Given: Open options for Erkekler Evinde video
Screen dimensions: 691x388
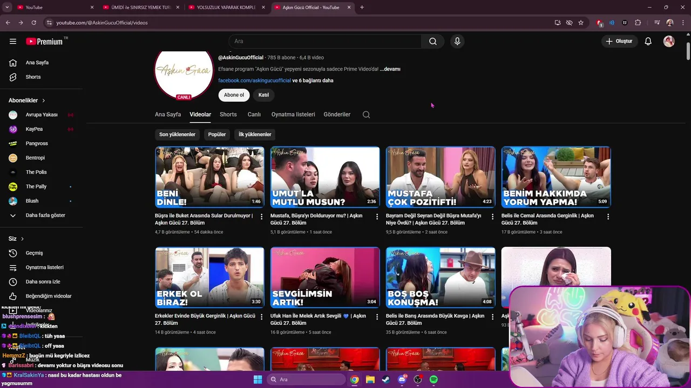Looking at the screenshot, I should coord(262,317).
